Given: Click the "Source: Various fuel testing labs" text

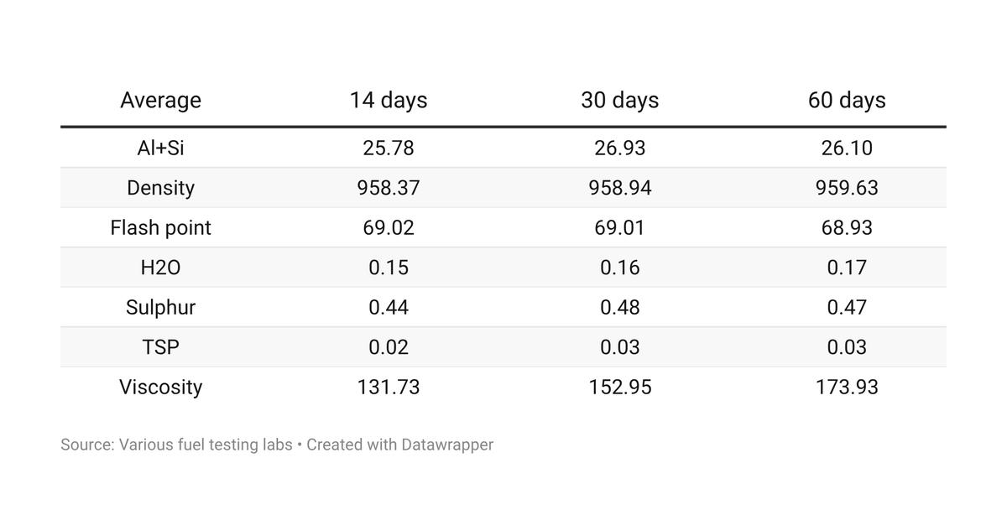Looking at the screenshot, I should point(176,445).
